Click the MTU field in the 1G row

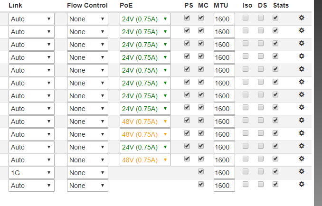tap(224, 173)
